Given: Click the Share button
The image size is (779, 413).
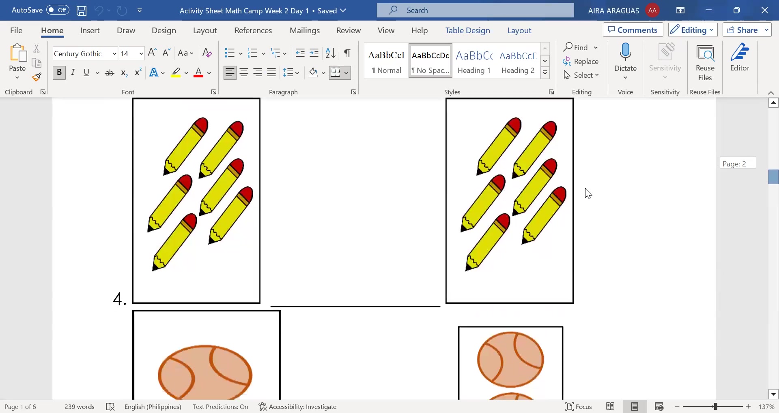Looking at the screenshot, I should (x=747, y=30).
